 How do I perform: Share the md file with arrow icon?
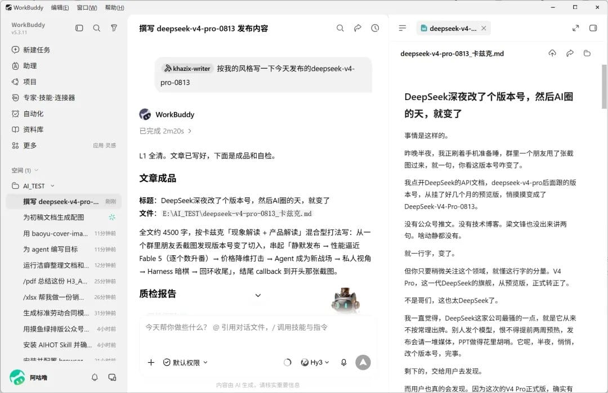(x=570, y=53)
